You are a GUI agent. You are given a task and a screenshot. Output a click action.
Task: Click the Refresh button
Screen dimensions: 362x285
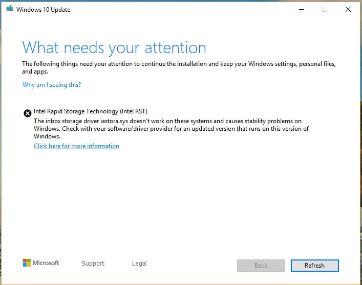[x=315, y=266]
